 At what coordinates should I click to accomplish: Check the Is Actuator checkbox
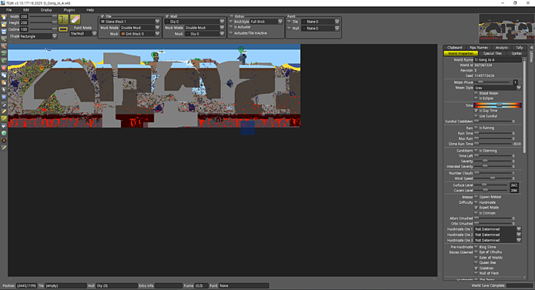(x=231, y=27)
